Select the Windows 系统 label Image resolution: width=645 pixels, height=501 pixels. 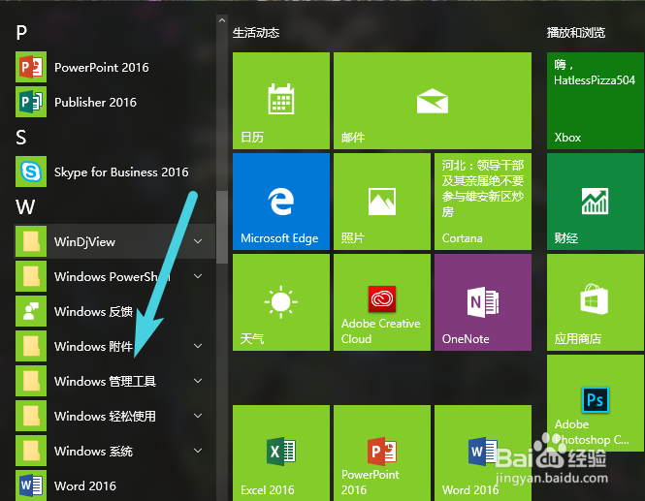click(x=94, y=452)
